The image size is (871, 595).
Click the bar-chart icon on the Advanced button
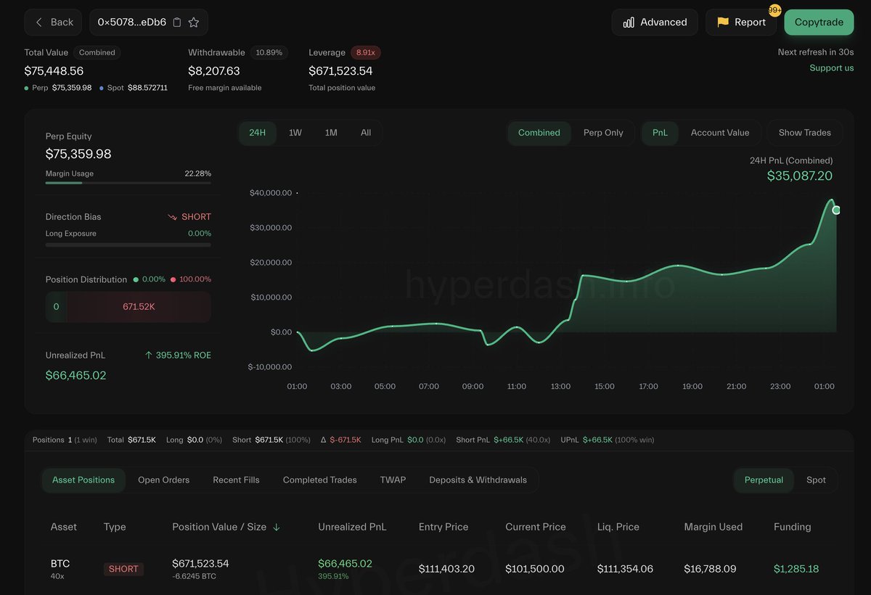click(629, 22)
